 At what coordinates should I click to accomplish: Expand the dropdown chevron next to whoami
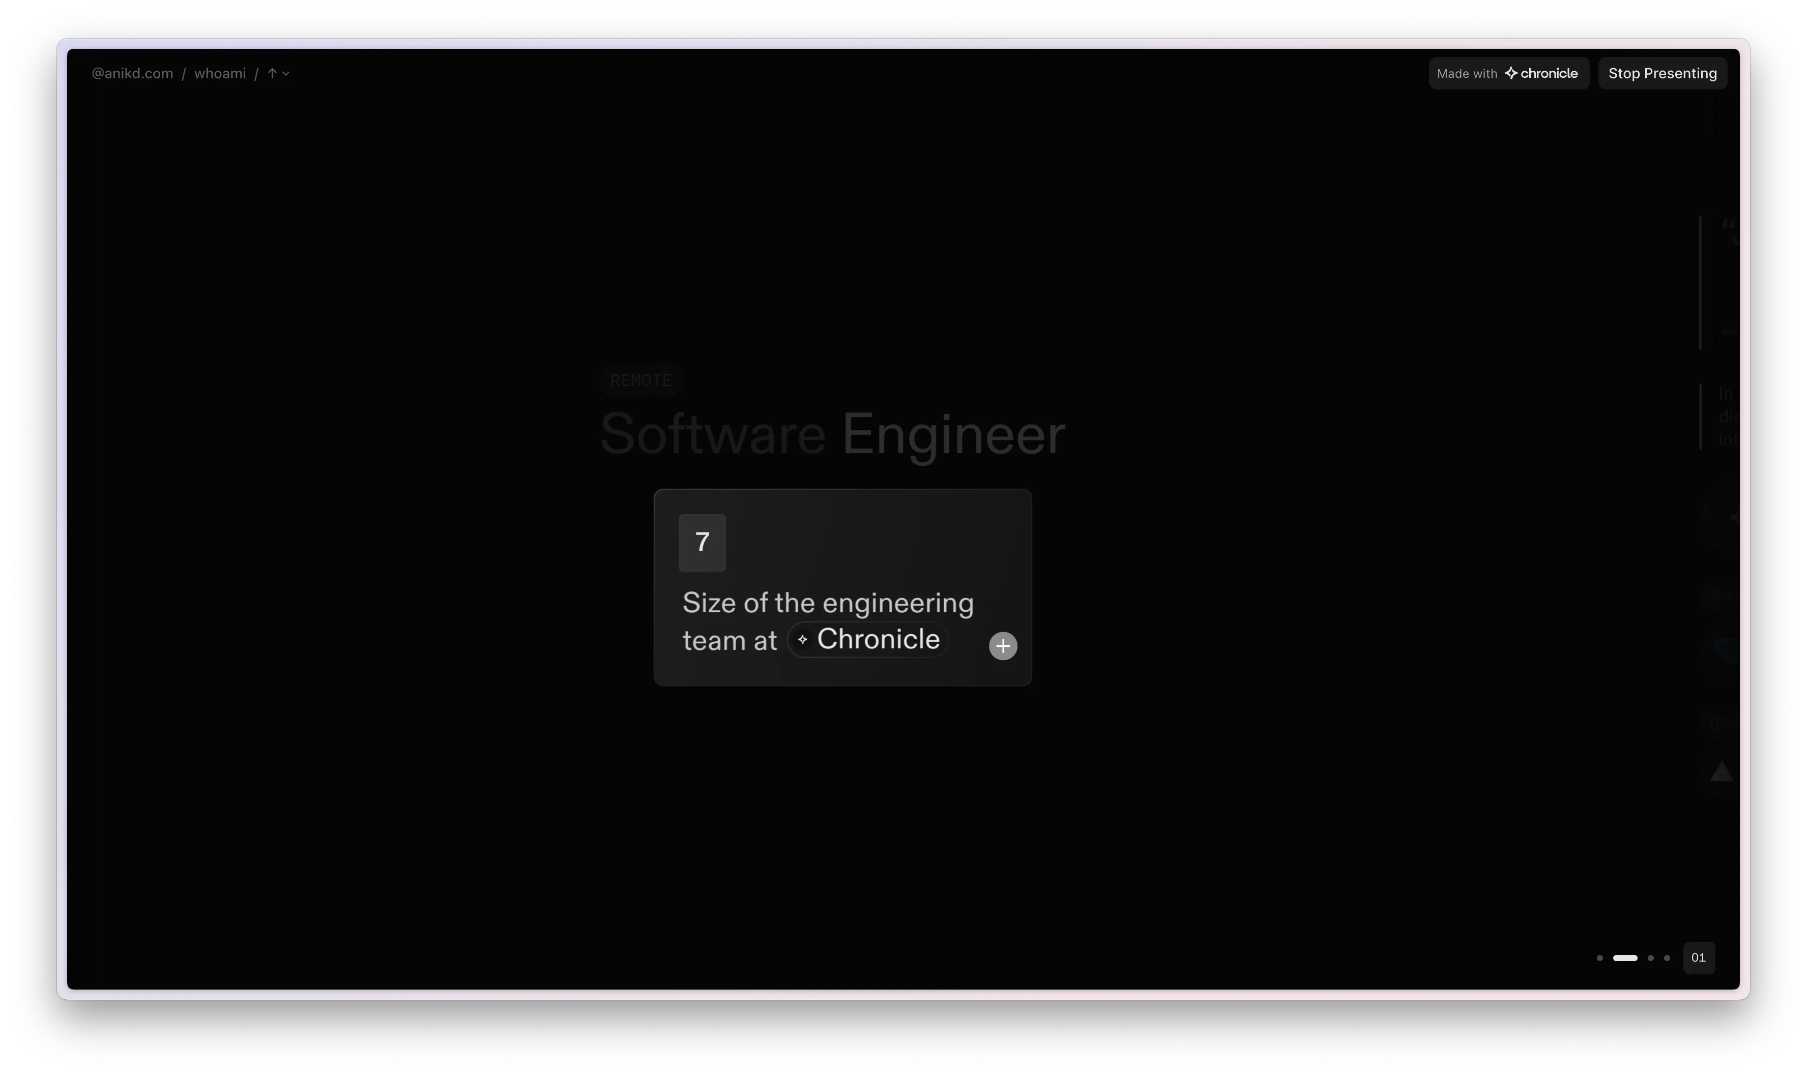point(286,73)
